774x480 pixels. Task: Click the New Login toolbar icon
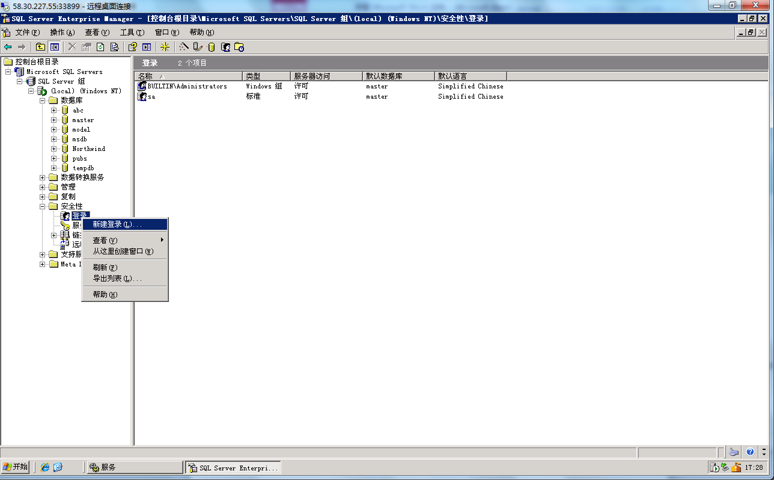(226, 47)
